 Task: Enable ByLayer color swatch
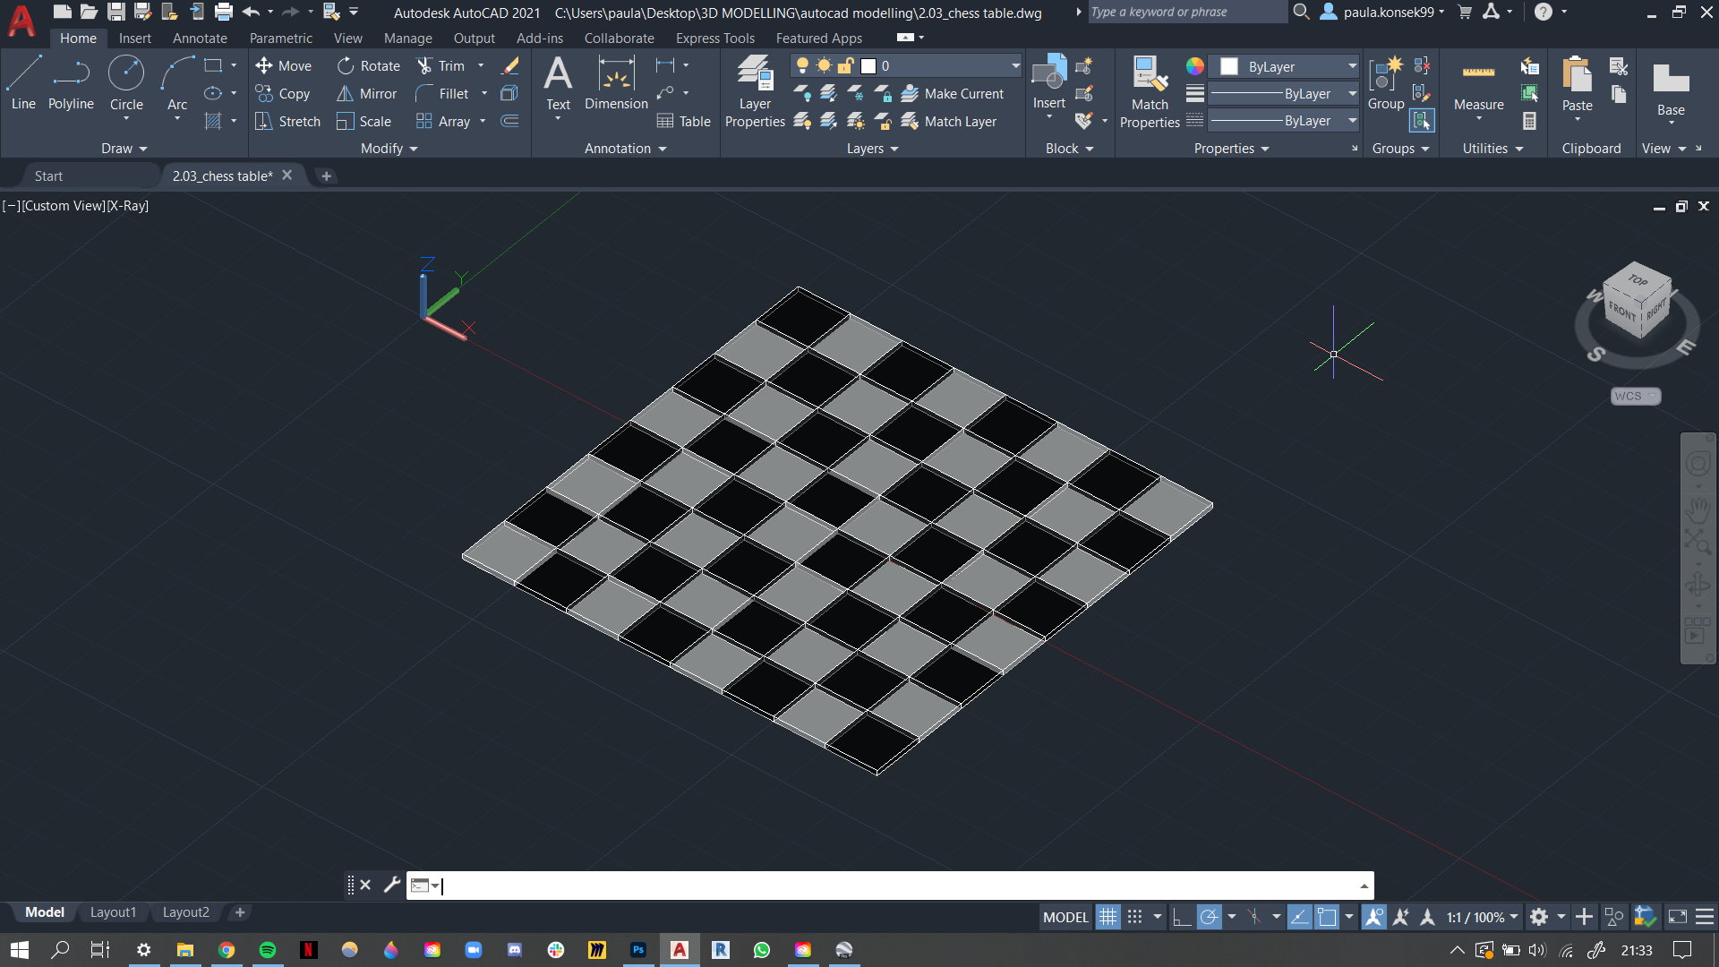[x=1229, y=65]
